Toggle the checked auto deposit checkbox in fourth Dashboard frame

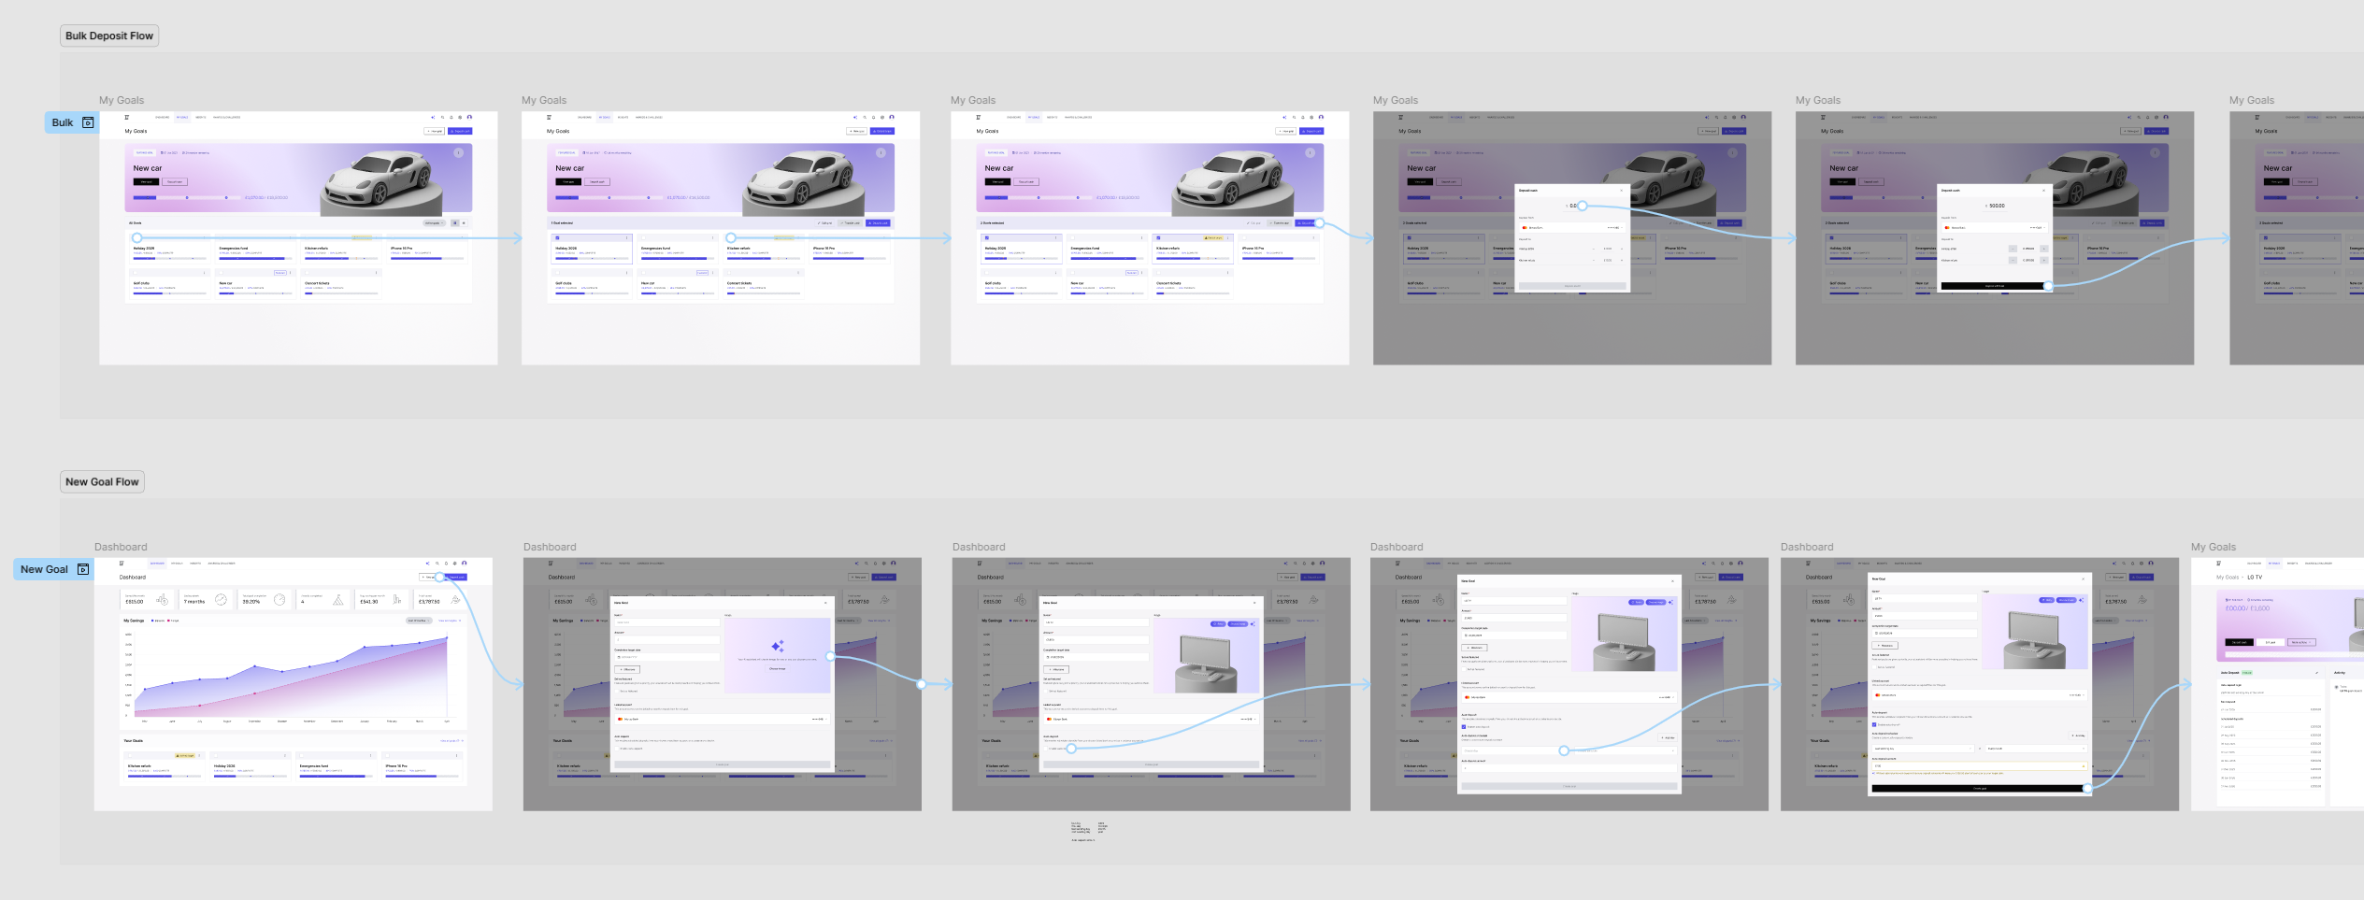1464,726
